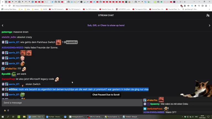Screen dimensions: 212x119
Task: Click Spaenny's name in the overlay chat
Action: coord(155,104)
